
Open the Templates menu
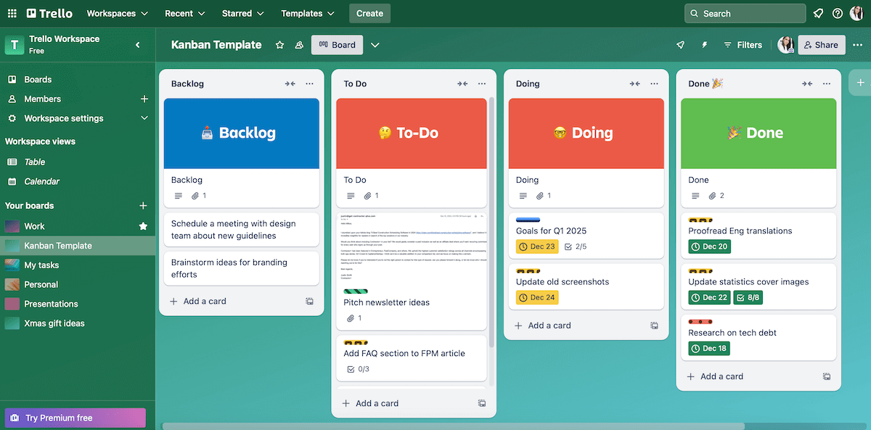(x=306, y=12)
